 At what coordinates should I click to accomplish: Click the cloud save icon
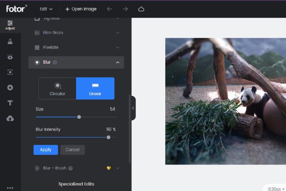[141, 9]
